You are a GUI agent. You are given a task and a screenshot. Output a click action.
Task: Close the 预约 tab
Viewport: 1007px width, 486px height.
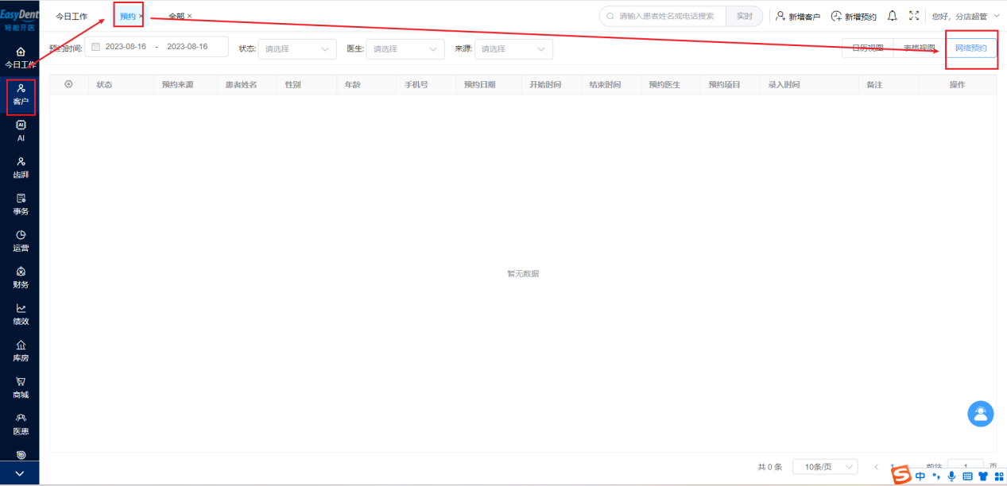pyautogui.click(x=141, y=16)
